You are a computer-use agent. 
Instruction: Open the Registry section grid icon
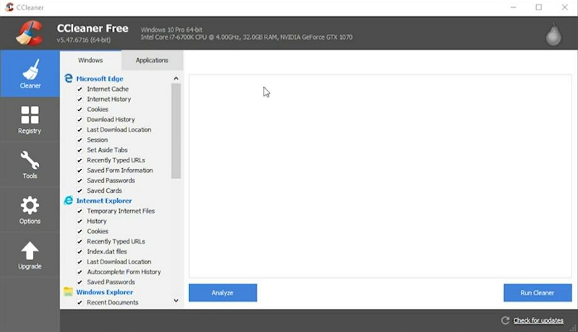30,115
